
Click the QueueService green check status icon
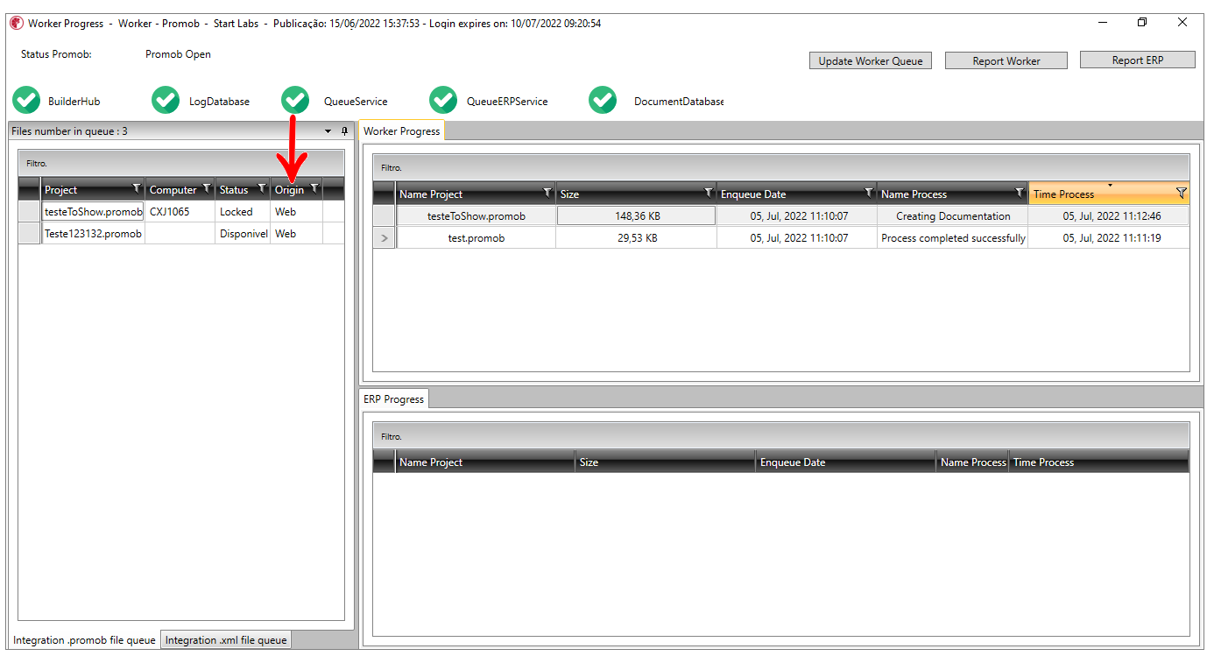coord(295,101)
